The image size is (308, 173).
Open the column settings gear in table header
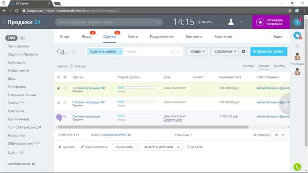[65, 77]
